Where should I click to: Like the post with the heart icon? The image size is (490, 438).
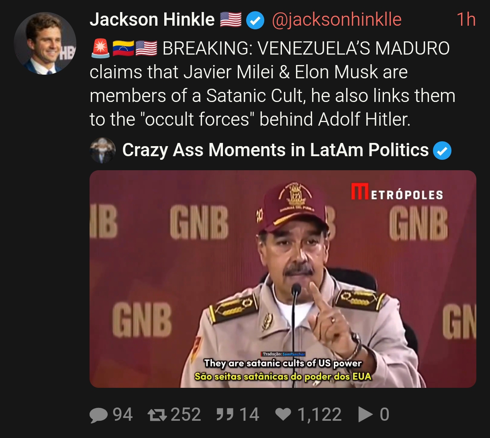click(x=284, y=414)
